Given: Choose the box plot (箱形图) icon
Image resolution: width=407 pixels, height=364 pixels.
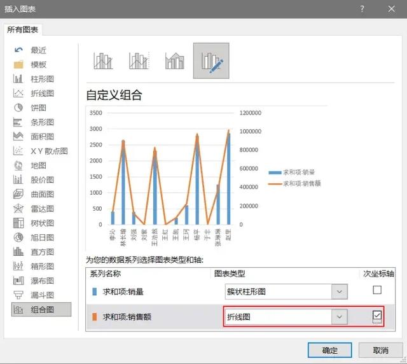Looking at the screenshot, I should tap(18, 266).
